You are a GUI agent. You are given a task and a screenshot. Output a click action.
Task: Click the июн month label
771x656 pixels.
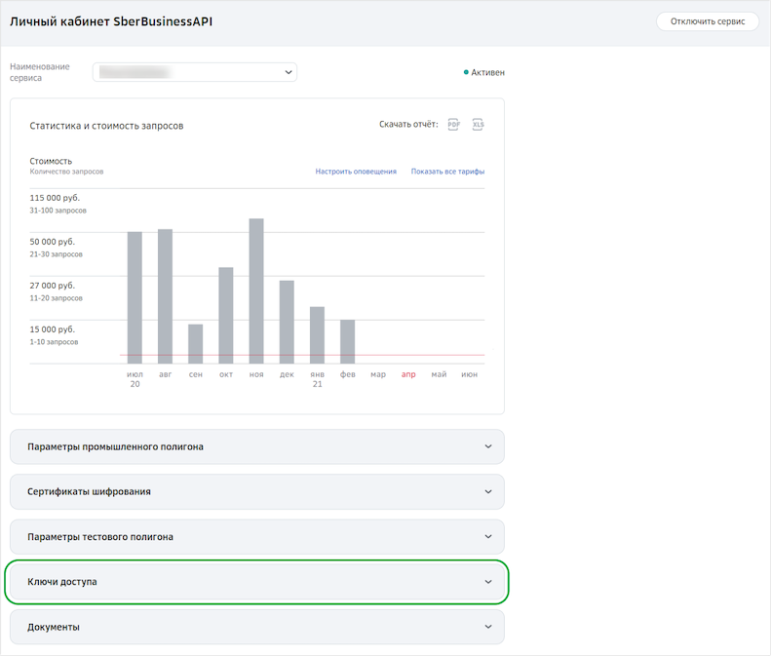tap(469, 374)
